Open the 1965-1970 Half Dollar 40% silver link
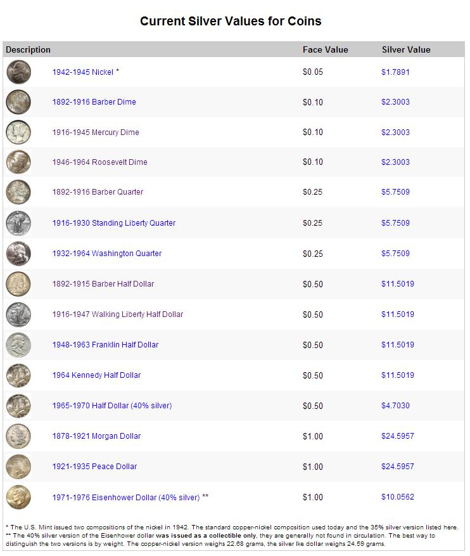 coord(112,406)
